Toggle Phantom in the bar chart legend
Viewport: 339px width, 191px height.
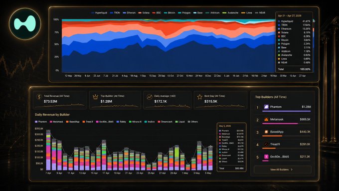click(x=41, y=122)
